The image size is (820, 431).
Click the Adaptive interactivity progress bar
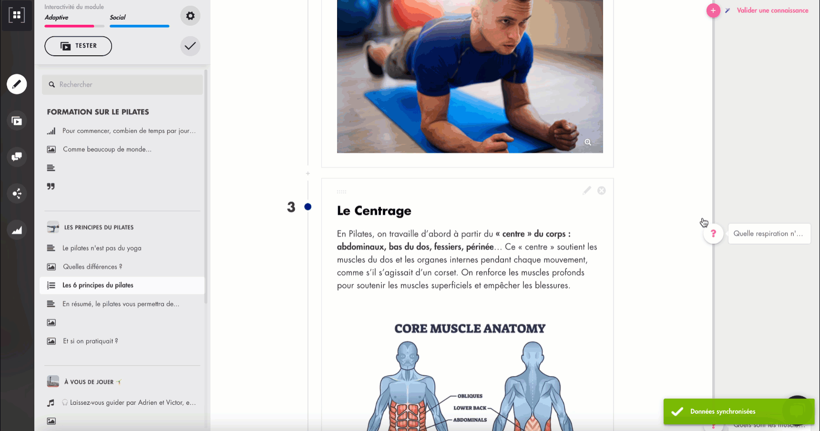[74, 26]
